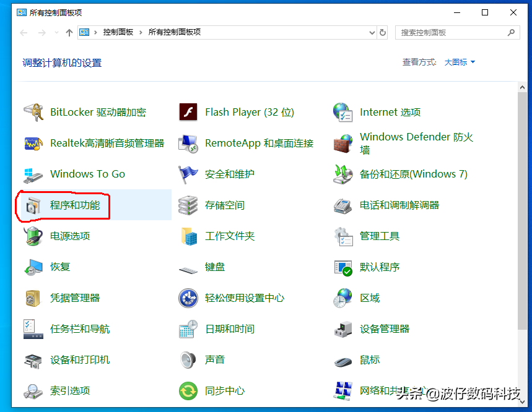Open the 默认程序 link text

point(380,267)
